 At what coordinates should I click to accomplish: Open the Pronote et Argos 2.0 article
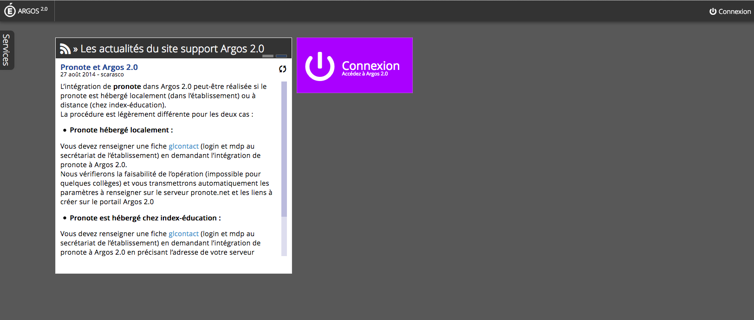(x=99, y=67)
